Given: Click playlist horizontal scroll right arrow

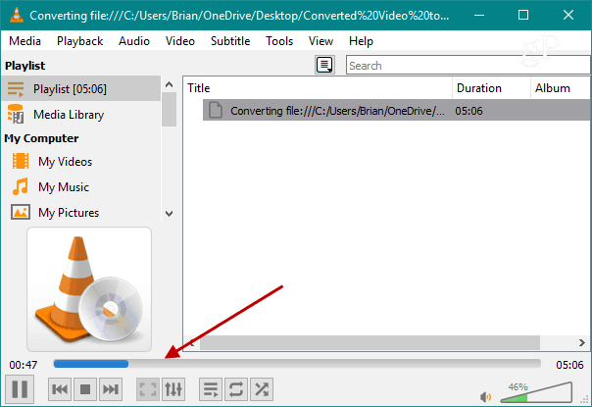Looking at the screenshot, I should pos(582,342).
